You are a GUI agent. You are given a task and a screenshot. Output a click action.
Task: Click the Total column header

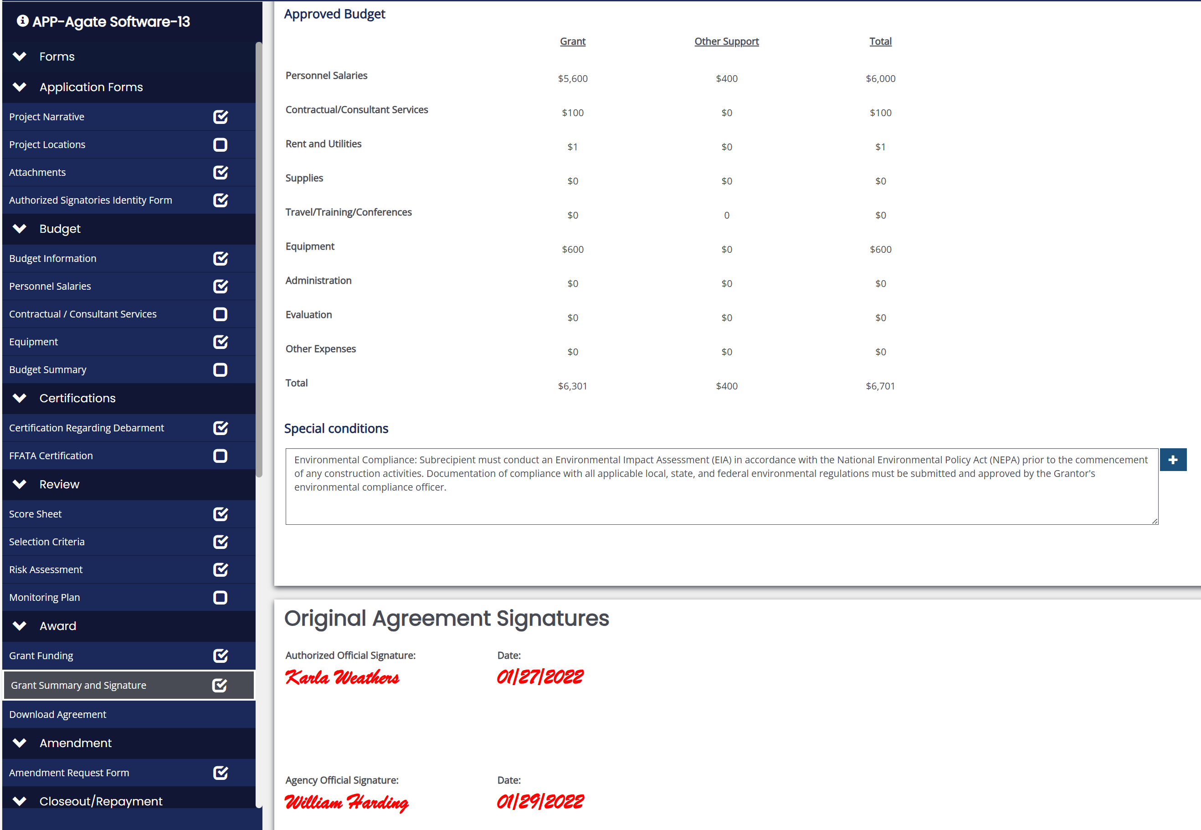pyautogui.click(x=880, y=41)
